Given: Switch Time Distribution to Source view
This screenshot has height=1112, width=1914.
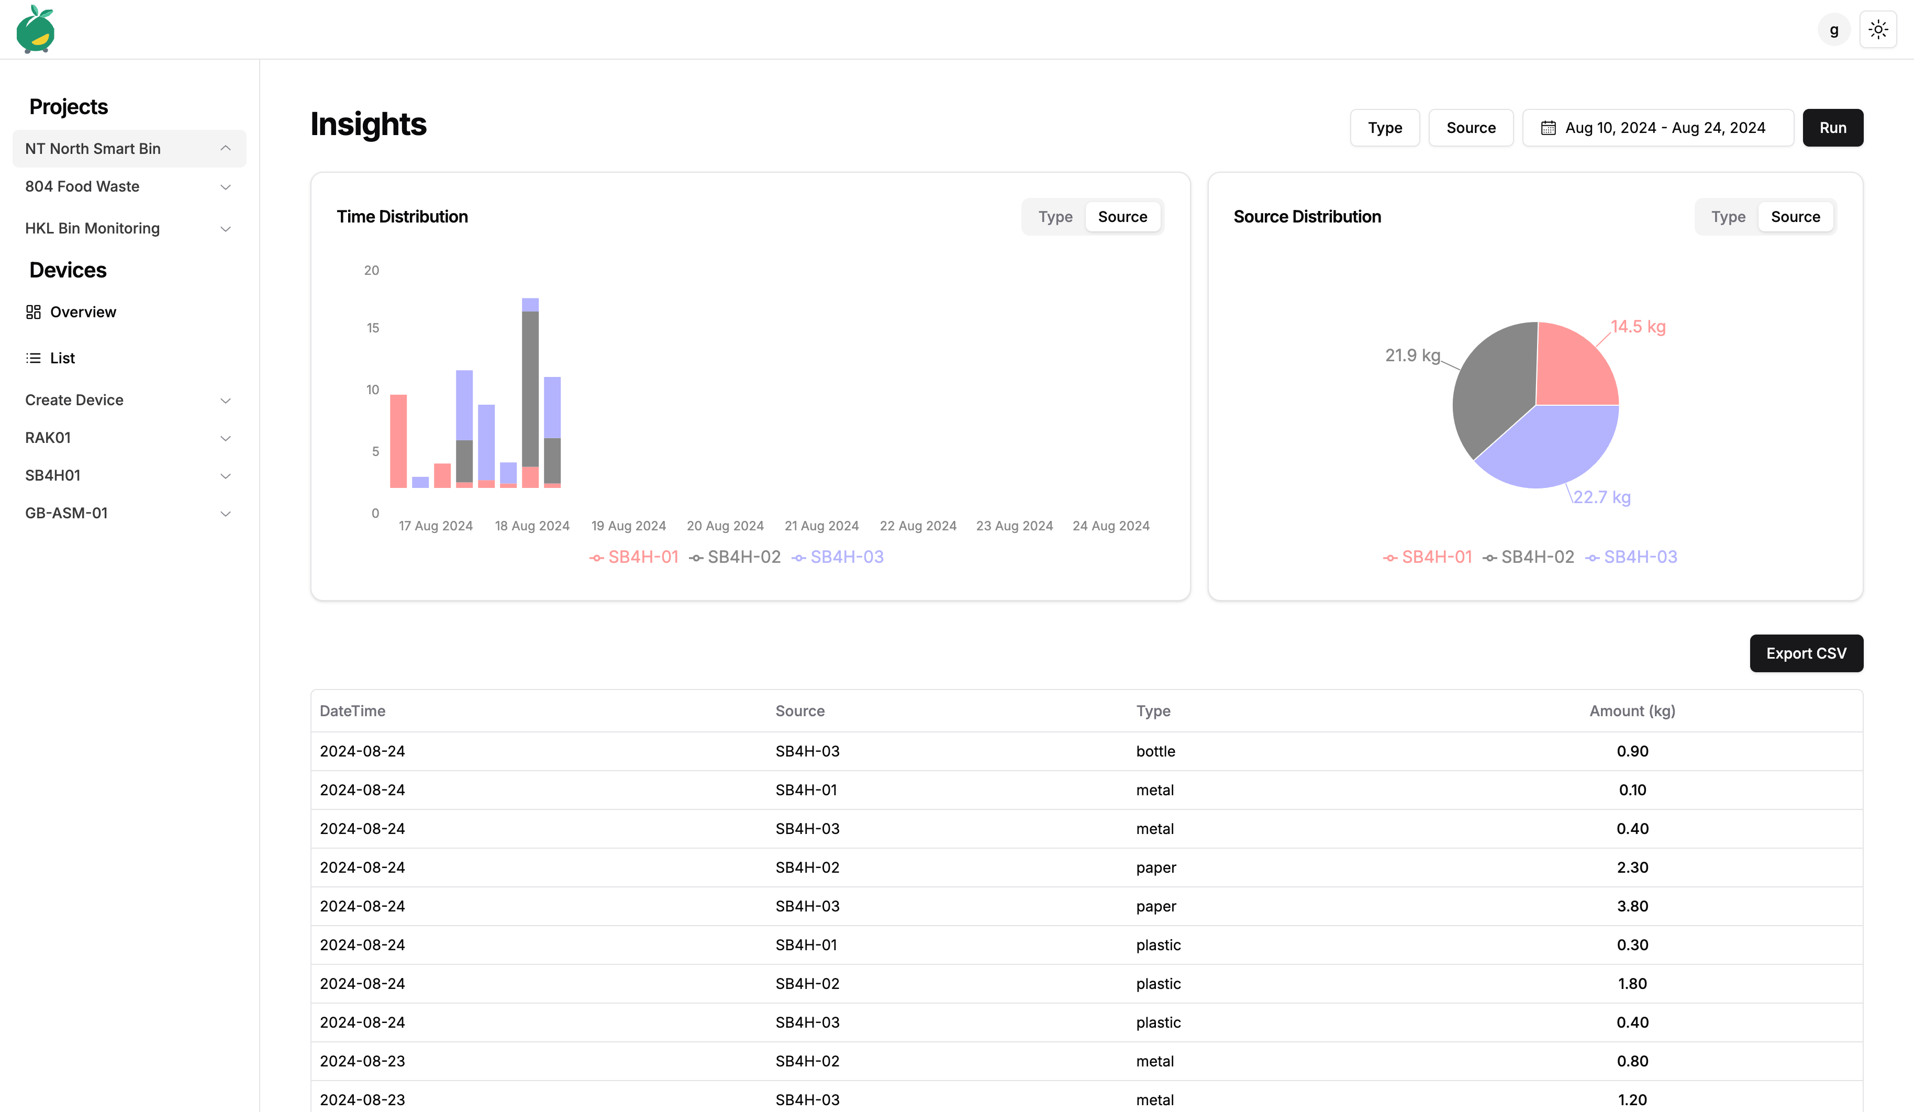Looking at the screenshot, I should click(1122, 216).
